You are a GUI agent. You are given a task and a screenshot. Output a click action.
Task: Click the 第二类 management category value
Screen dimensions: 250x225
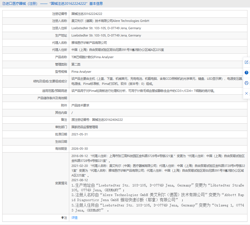point(76,64)
